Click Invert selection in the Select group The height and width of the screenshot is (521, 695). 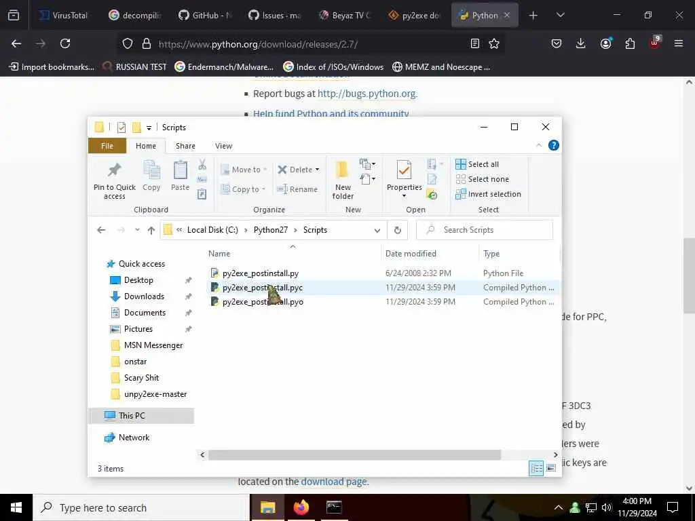489,194
